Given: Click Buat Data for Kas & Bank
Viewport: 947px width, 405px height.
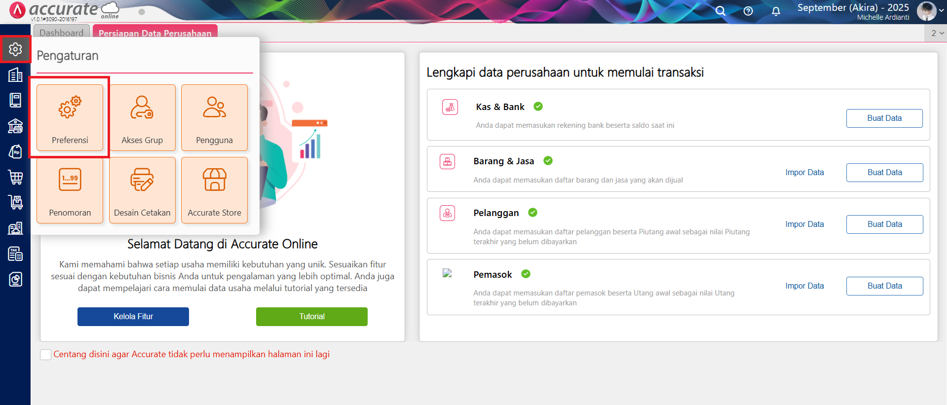Looking at the screenshot, I should tap(884, 118).
